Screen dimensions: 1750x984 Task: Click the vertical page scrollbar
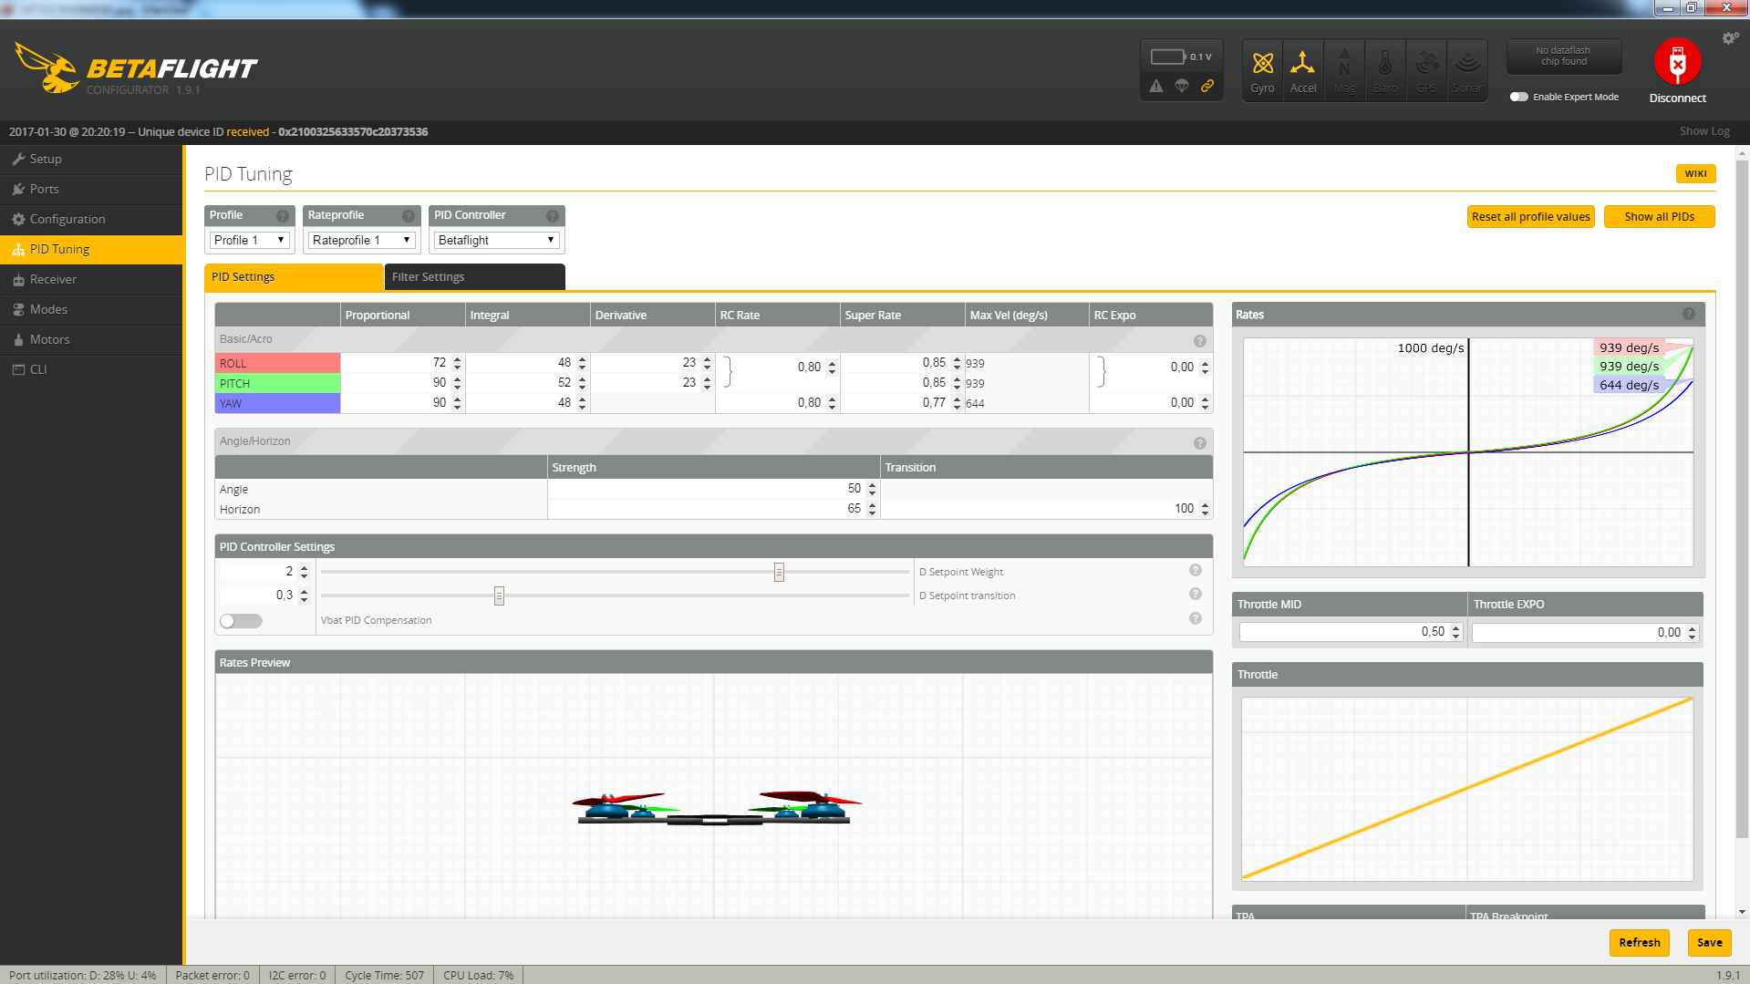coord(1742,502)
